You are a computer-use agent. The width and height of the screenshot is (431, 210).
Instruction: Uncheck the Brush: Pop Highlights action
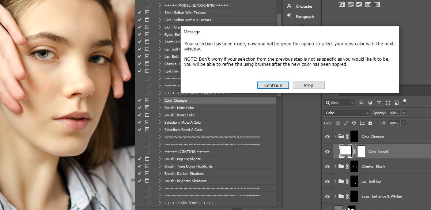[x=139, y=159]
